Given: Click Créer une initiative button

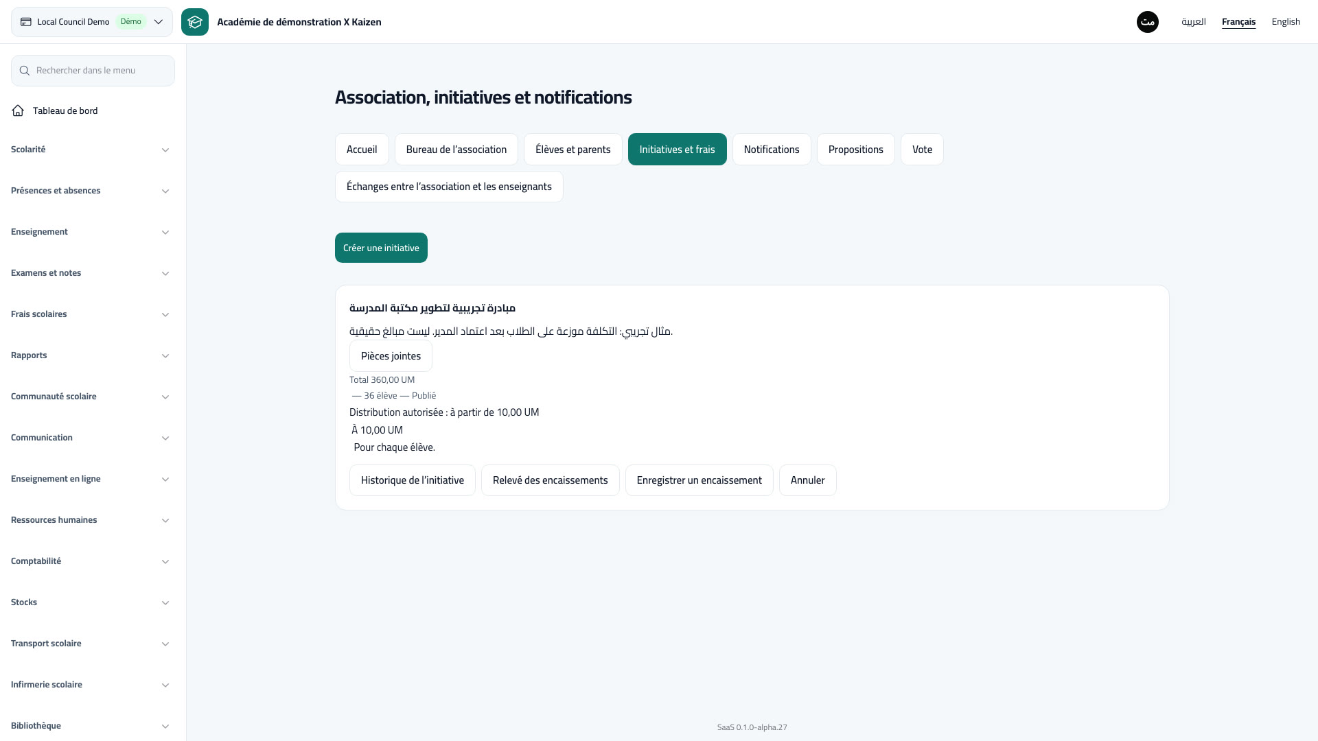Looking at the screenshot, I should tap(381, 248).
